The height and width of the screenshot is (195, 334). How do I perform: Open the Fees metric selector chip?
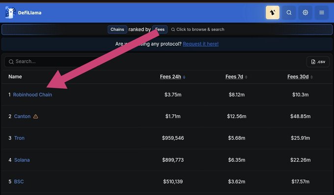160,29
